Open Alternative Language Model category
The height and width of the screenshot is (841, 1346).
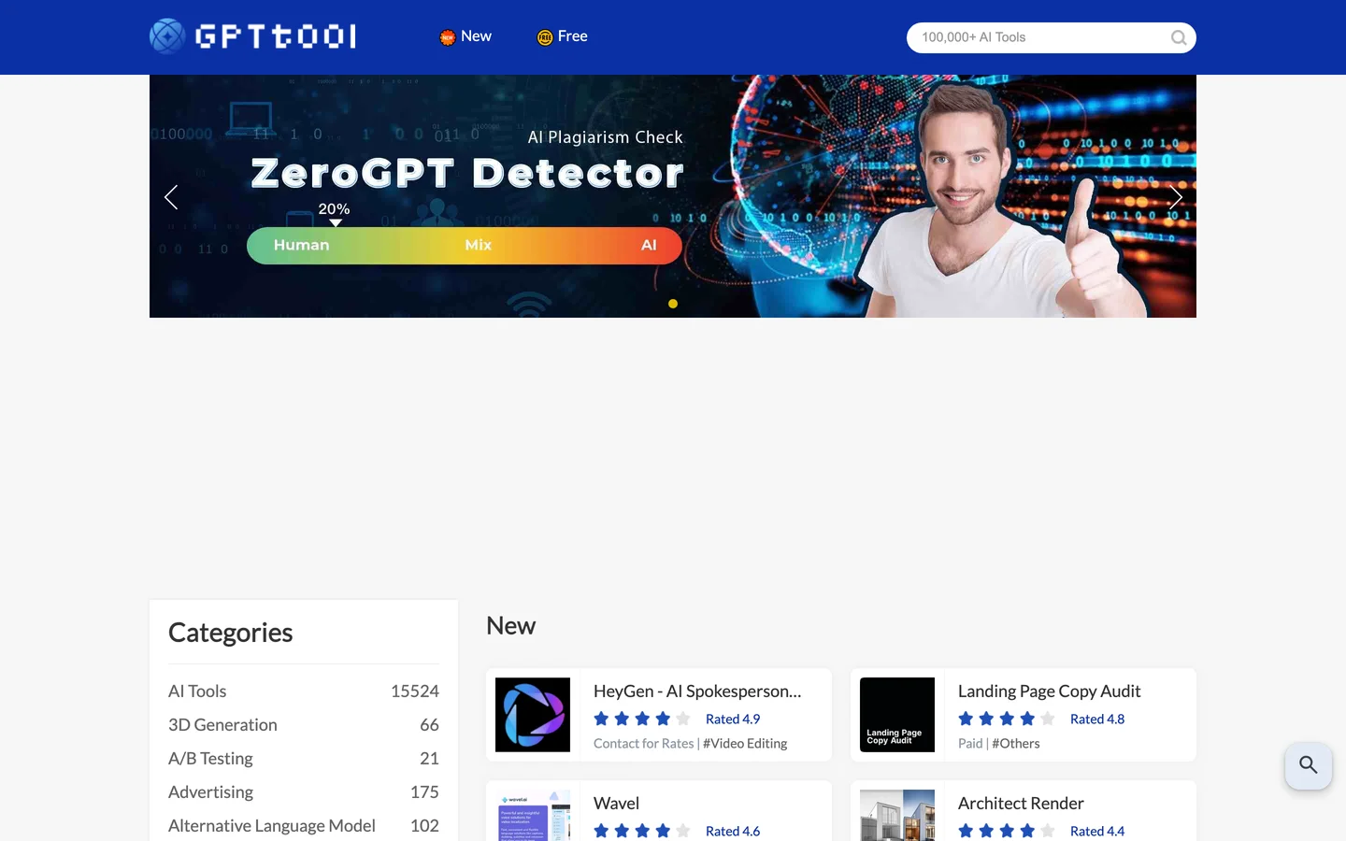[304, 826]
